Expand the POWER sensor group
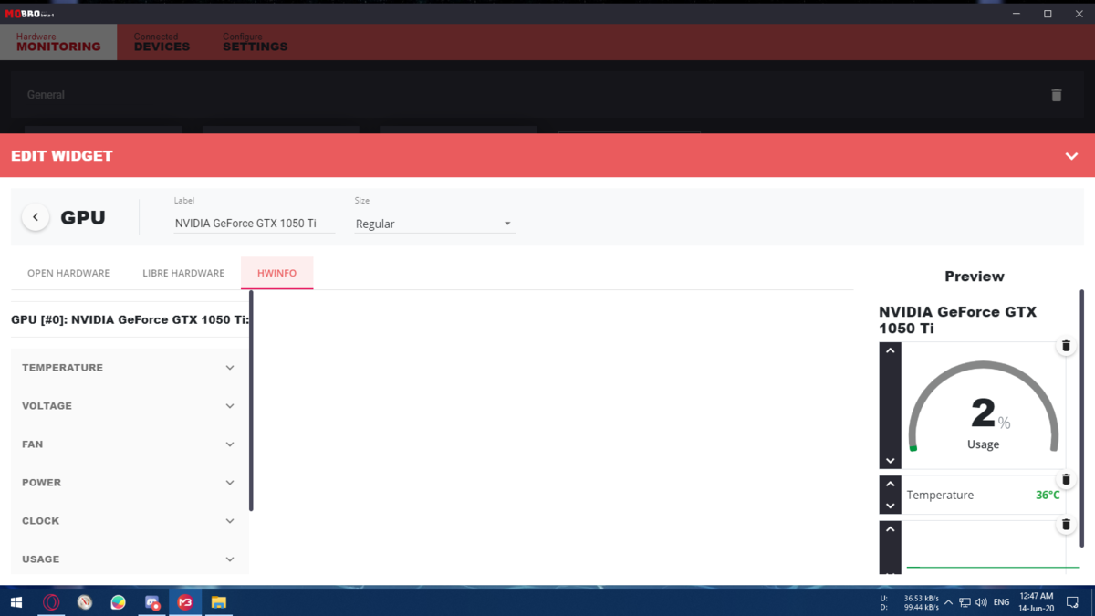This screenshot has height=616, width=1095. [x=129, y=483]
